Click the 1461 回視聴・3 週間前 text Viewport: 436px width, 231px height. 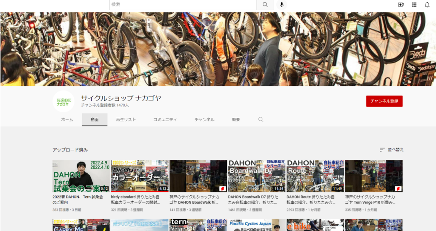[x=245, y=210]
